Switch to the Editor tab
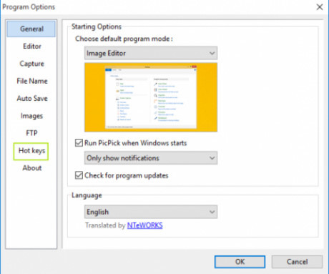 [32, 47]
